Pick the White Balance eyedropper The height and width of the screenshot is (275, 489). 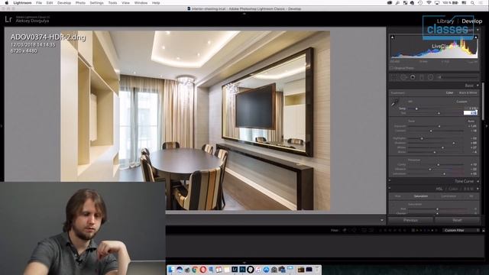(x=395, y=102)
